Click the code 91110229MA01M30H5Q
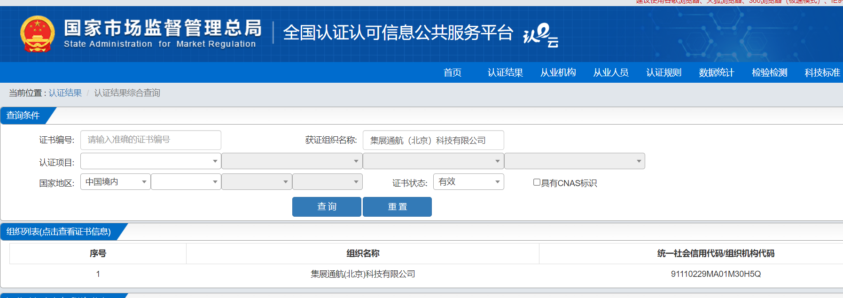 point(716,274)
